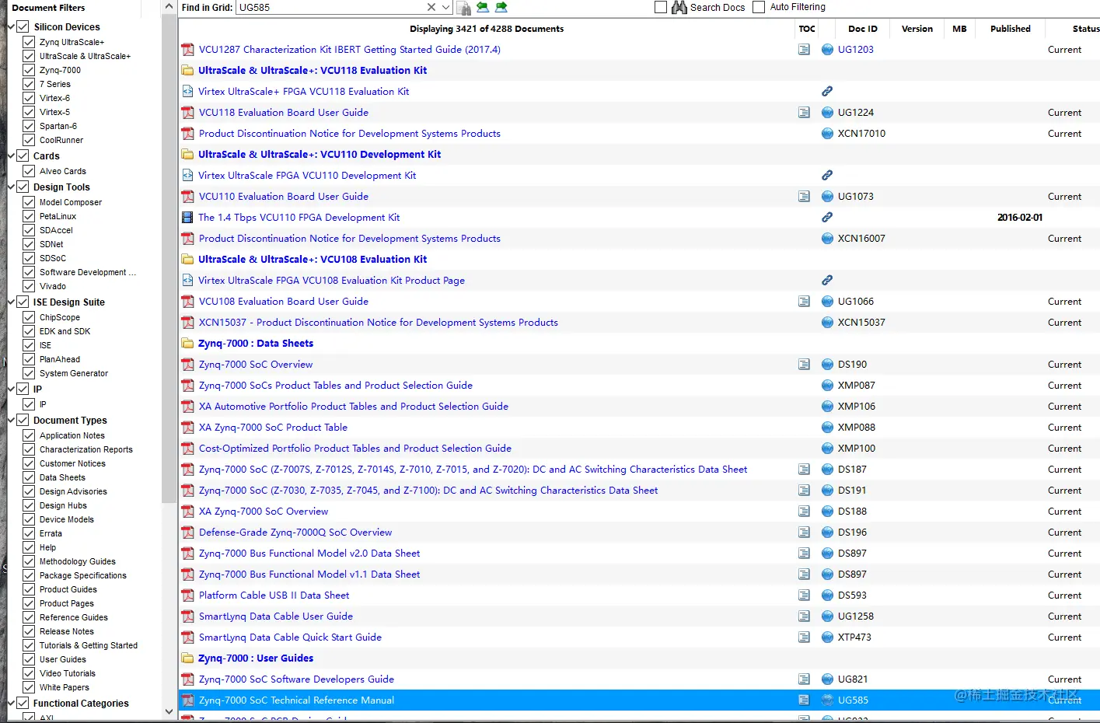Open TOC for VCU118 Evaluation Board User Guide
The image size is (1100, 723).
804,113
